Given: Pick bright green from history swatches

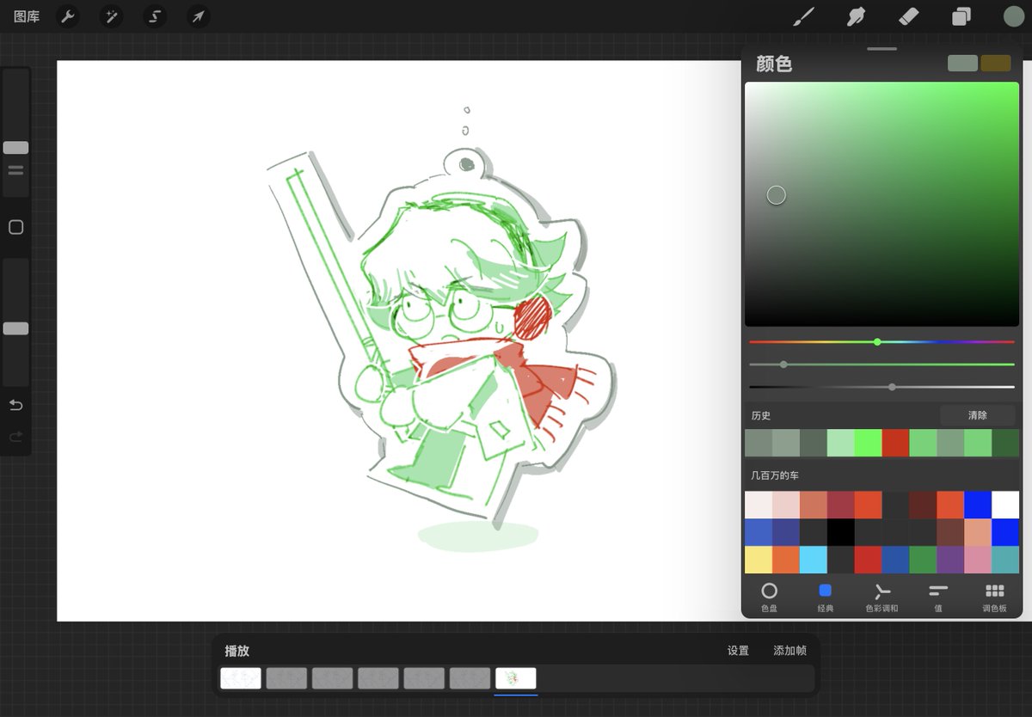Looking at the screenshot, I should point(869,443).
